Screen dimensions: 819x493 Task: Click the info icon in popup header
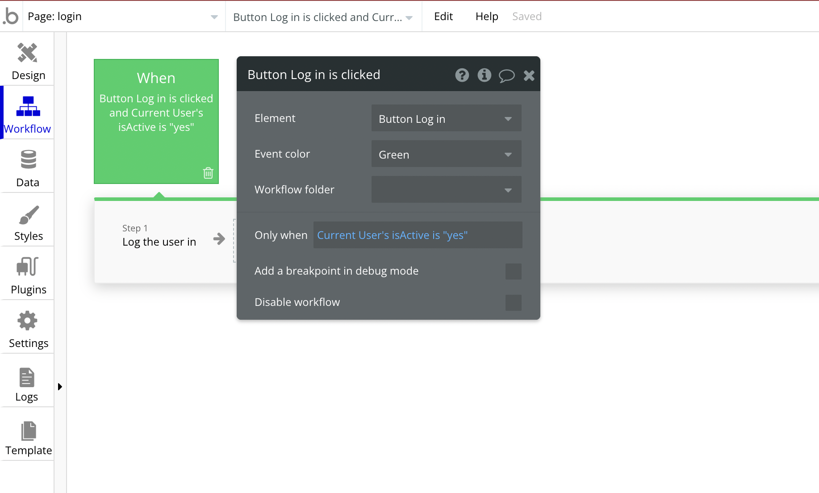click(484, 75)
